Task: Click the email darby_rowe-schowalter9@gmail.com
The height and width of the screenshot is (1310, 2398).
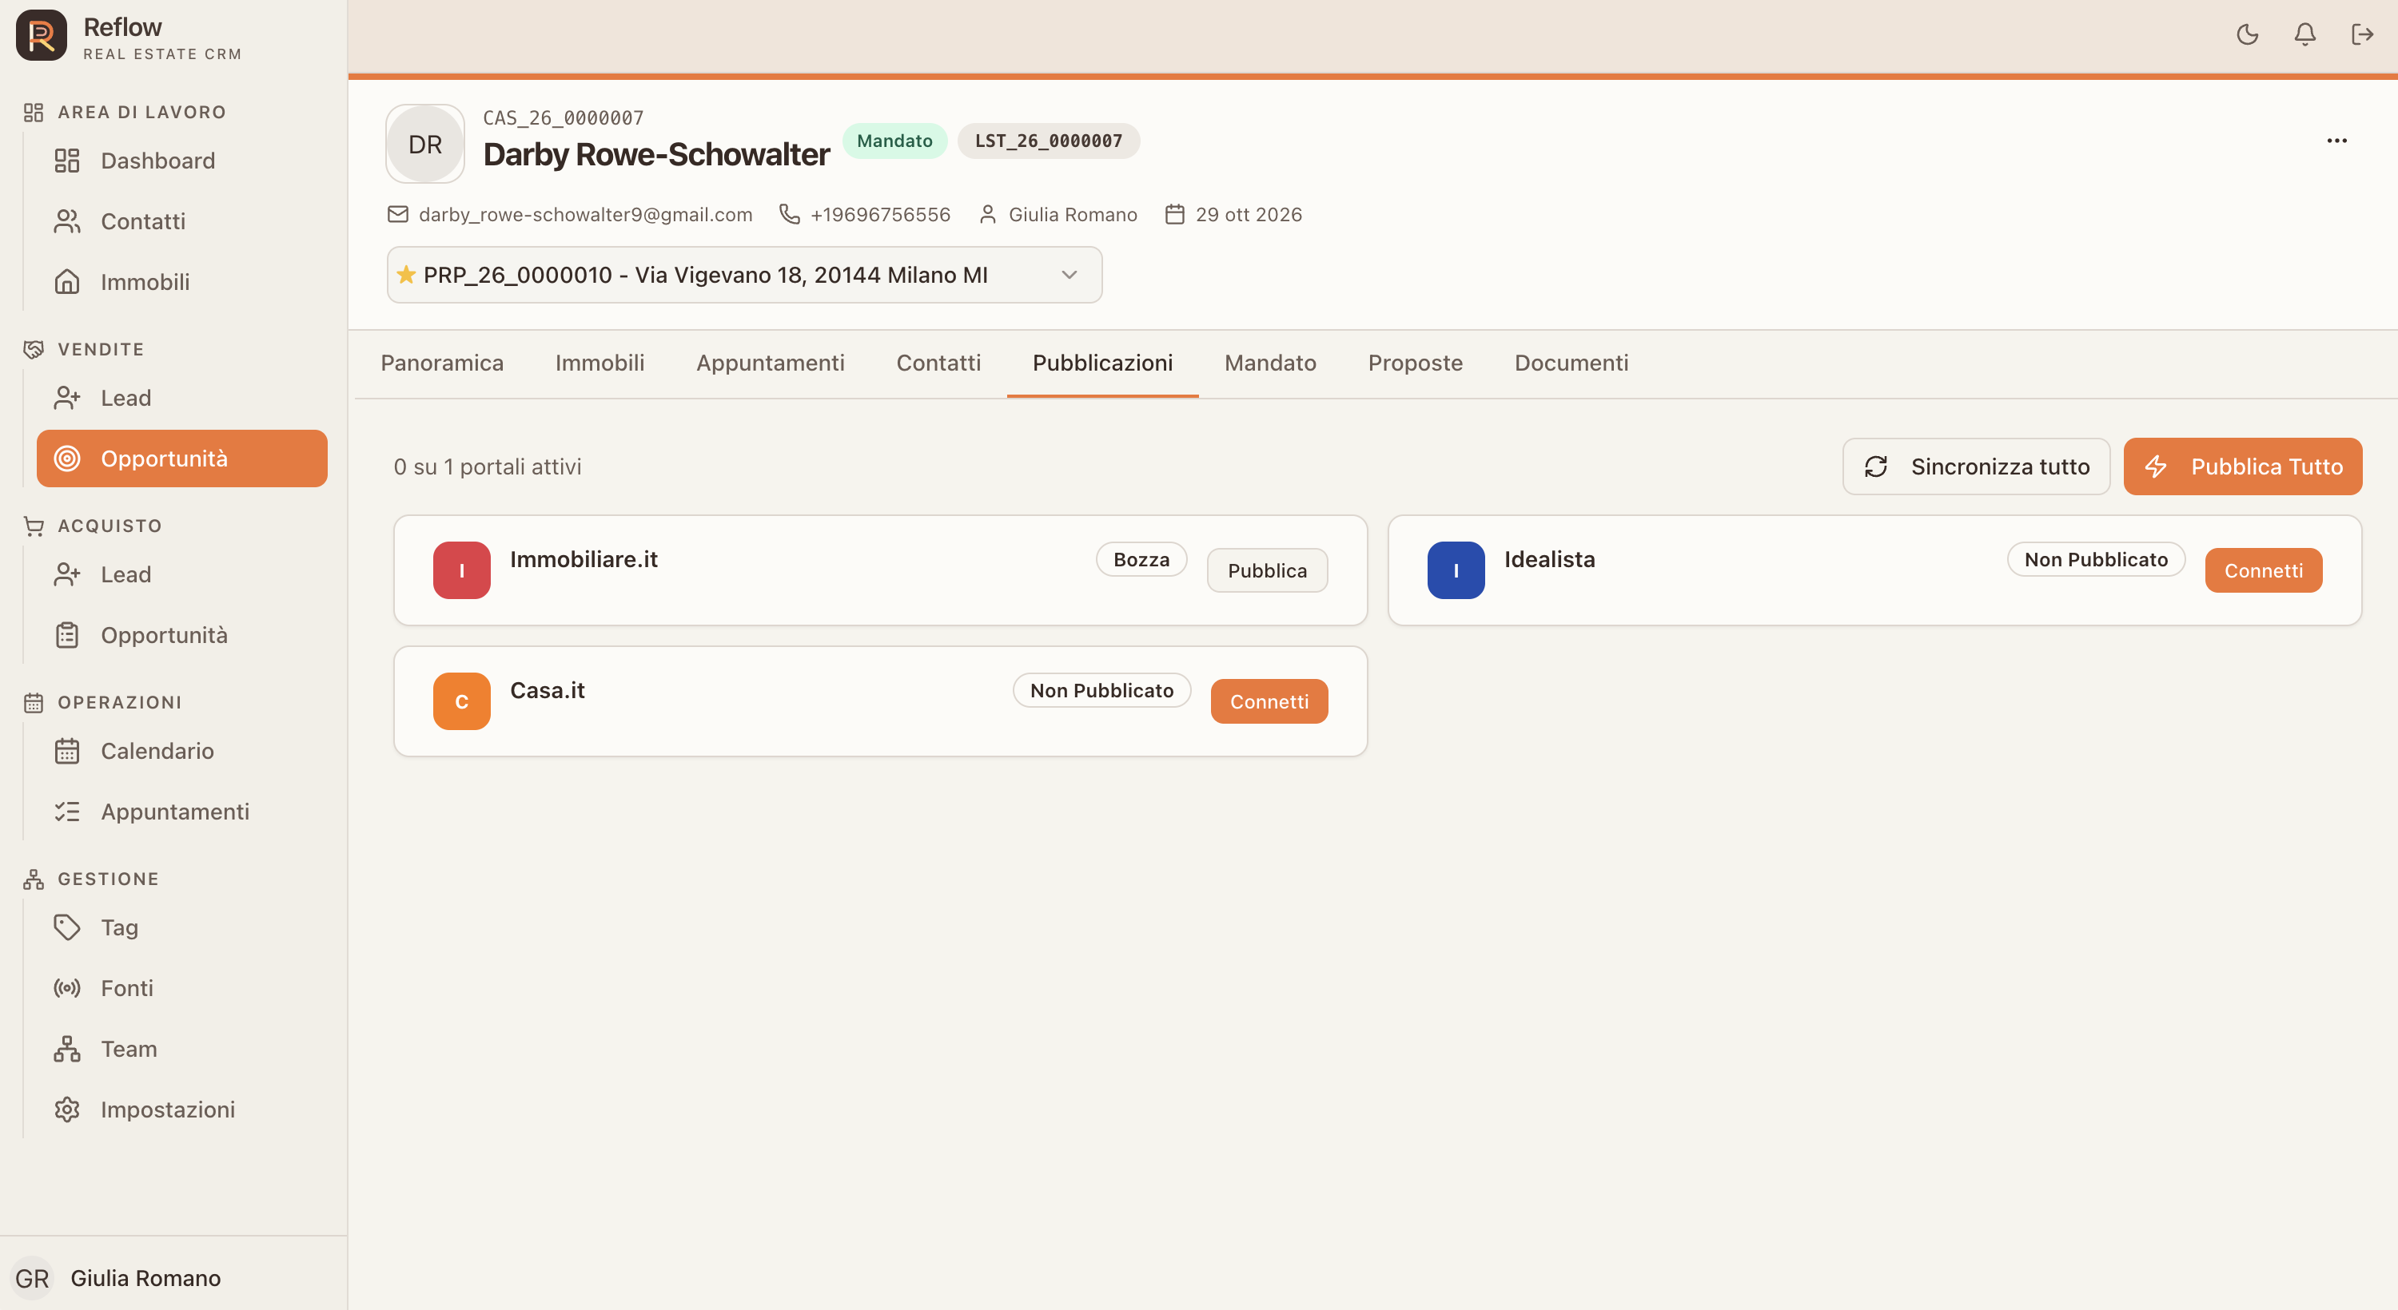Action: click(586, 215)
